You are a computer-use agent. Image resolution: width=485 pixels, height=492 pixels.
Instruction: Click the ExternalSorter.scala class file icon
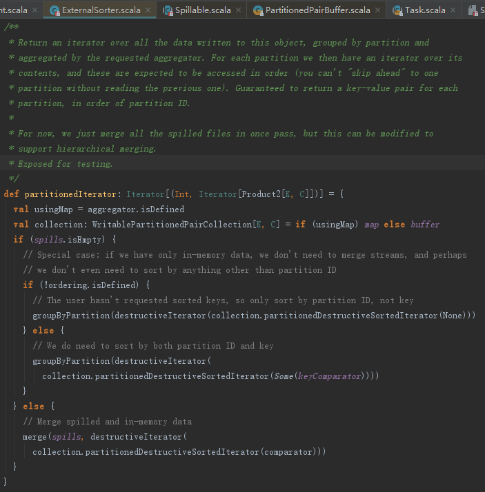[55, 10]
